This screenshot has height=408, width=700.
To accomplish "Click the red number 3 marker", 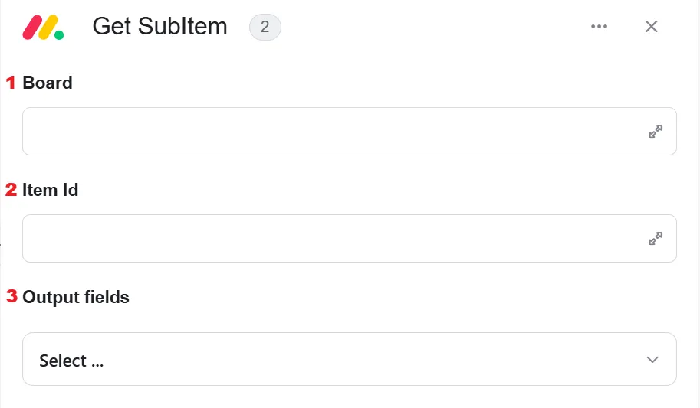I will 12,296.
